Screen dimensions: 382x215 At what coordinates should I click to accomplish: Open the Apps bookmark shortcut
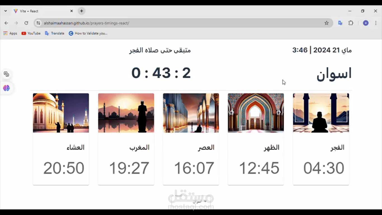pyautogui.click(x=10, y=33)
